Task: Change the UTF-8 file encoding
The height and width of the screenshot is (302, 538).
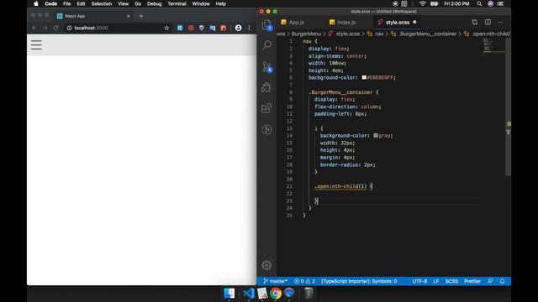Action: pyautogui.click(x=419, y=281)
